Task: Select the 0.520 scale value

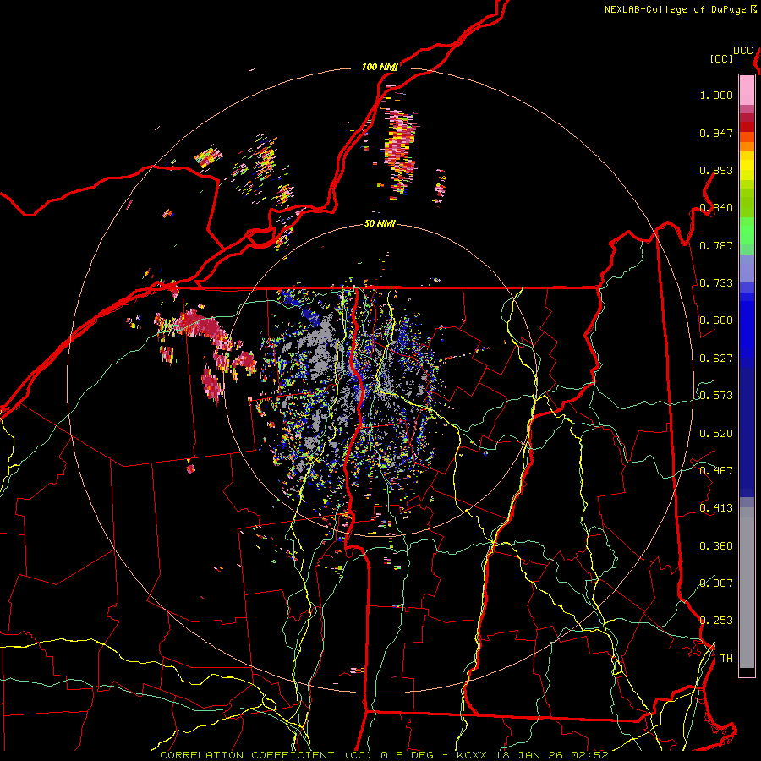Action: [x=716, y=434]
